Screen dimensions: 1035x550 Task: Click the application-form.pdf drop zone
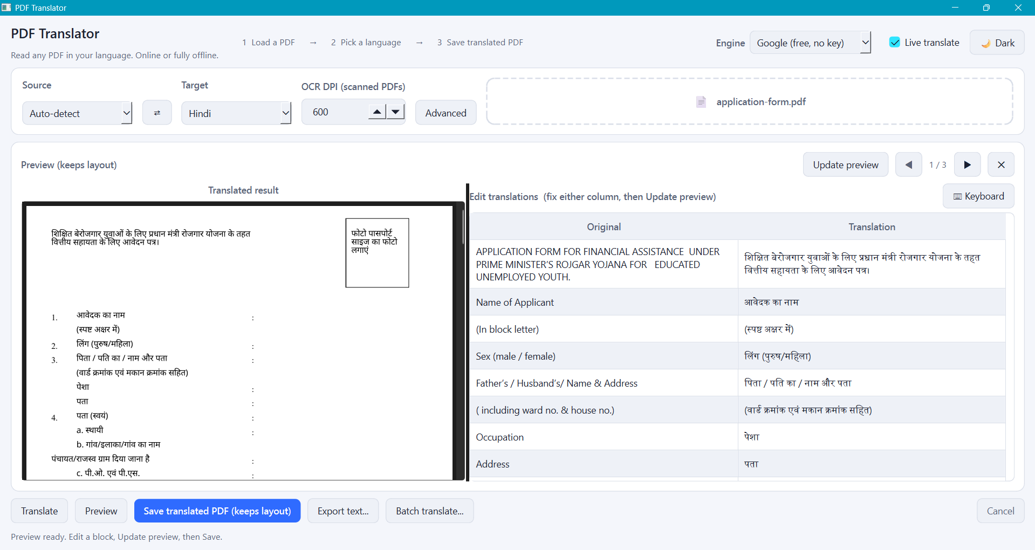tap(750, 101)
